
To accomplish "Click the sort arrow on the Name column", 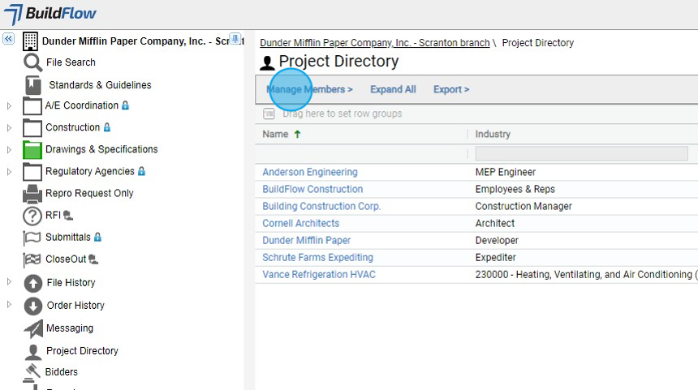I will point(297,134).
